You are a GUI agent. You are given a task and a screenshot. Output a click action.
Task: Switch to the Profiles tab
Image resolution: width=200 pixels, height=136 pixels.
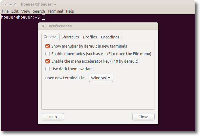90,37
